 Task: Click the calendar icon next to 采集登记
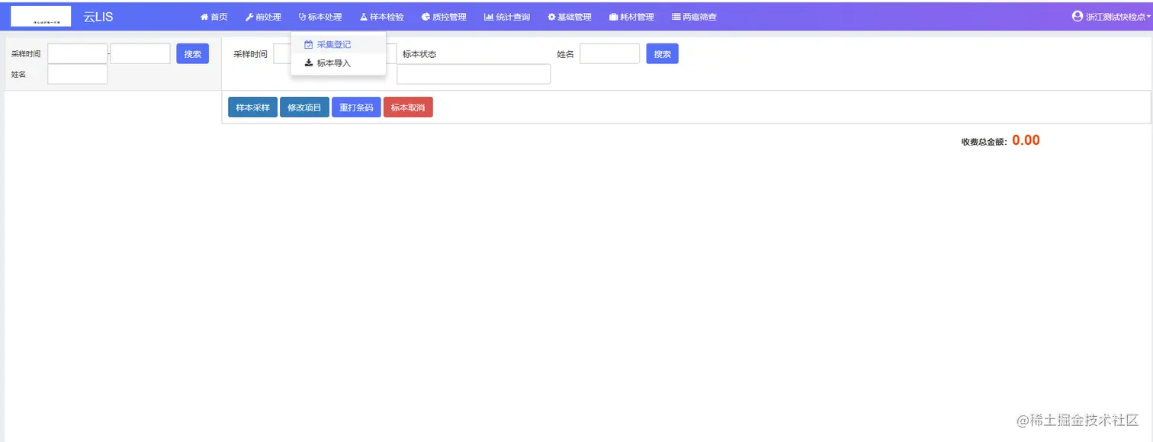(x=308, y=44)
